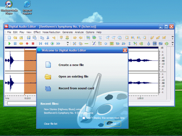Screen dimensions: 182x136
Task: Stop playback with the red square button
Action: click(33, 44)
